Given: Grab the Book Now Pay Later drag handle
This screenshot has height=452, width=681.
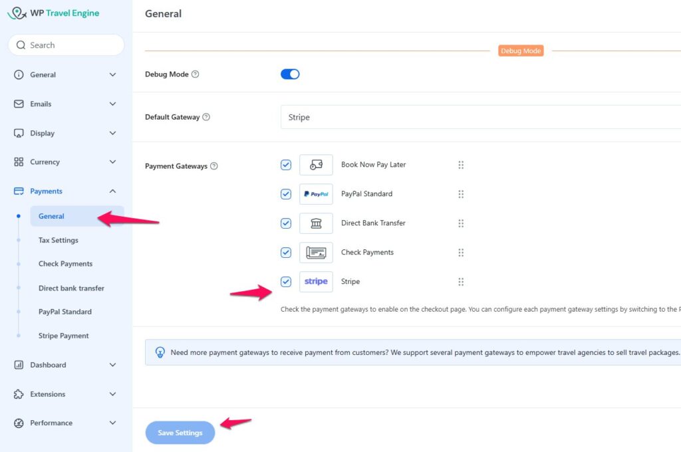Looking at the screenshot, I should 461,165.
